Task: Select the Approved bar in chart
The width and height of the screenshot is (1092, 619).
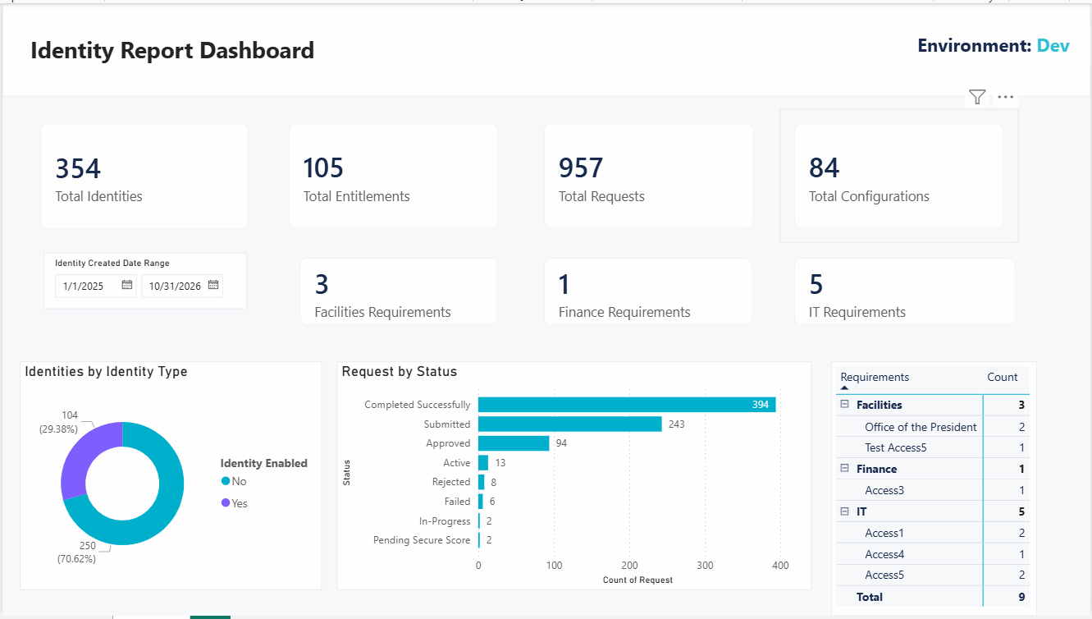Action: (514, 443)
